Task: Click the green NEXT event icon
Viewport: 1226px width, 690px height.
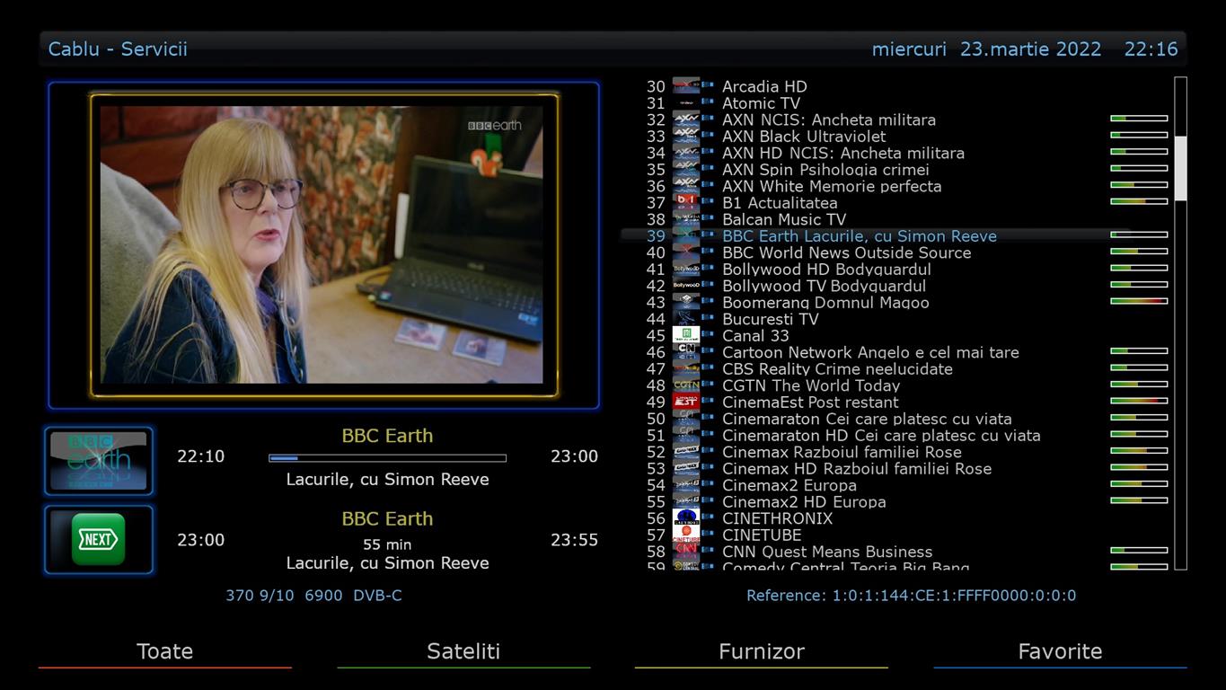Action: (x=98, y=539)
